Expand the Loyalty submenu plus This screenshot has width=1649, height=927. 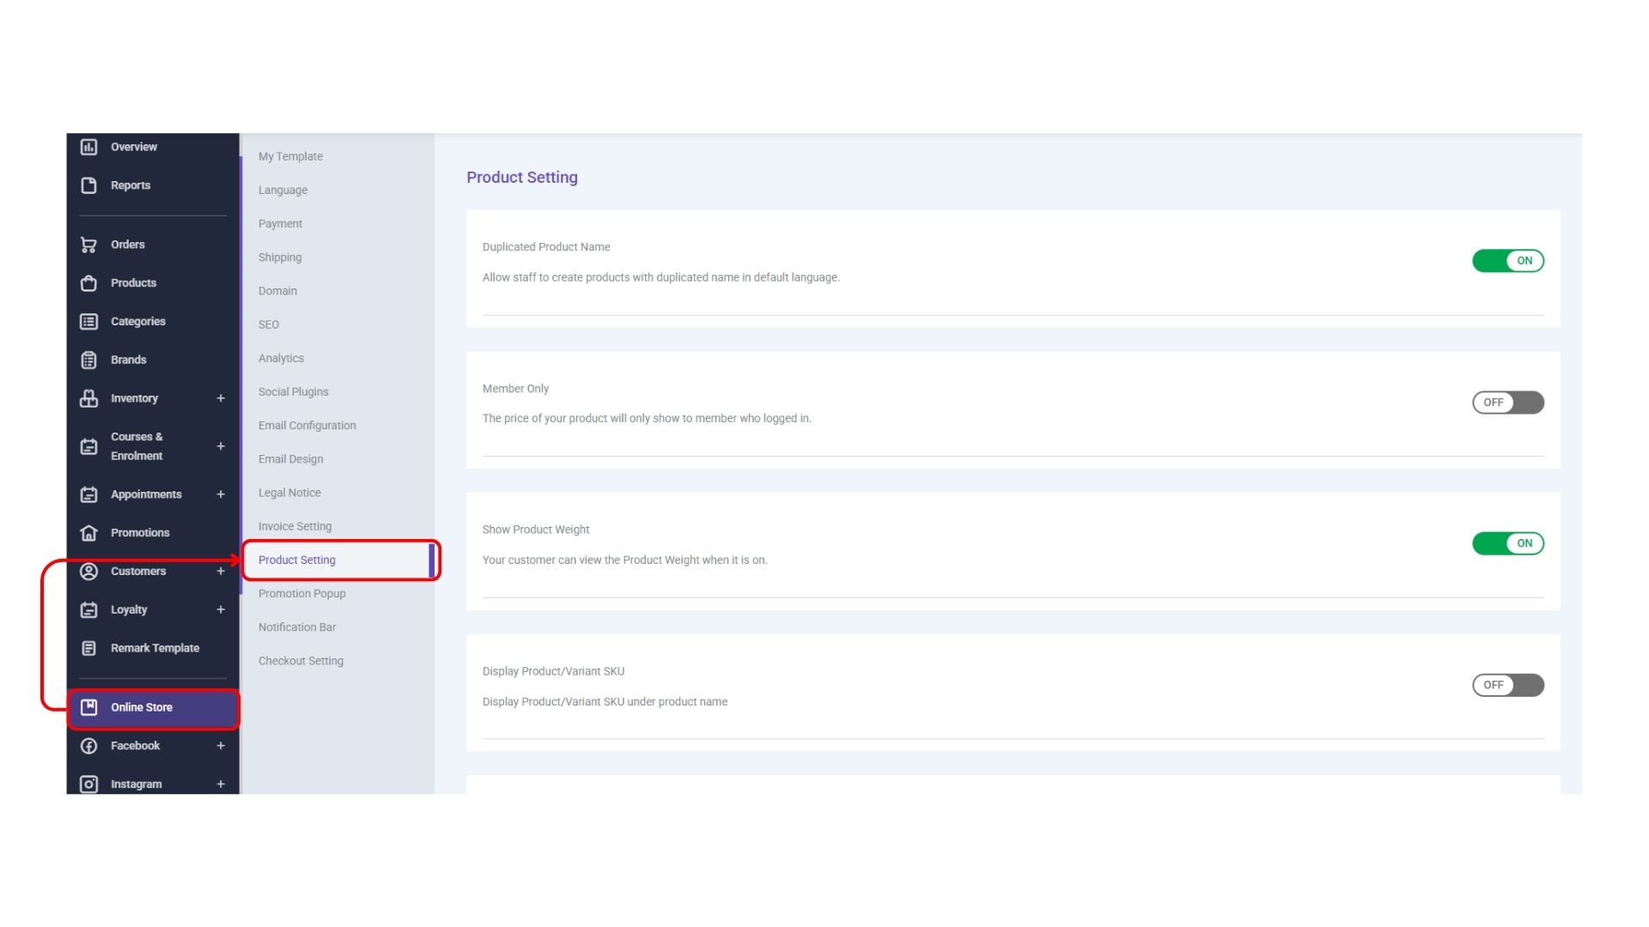coord(221,609)
